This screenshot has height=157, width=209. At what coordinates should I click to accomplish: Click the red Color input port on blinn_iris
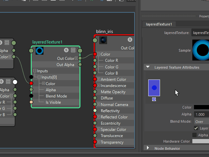tap(95, 54)
